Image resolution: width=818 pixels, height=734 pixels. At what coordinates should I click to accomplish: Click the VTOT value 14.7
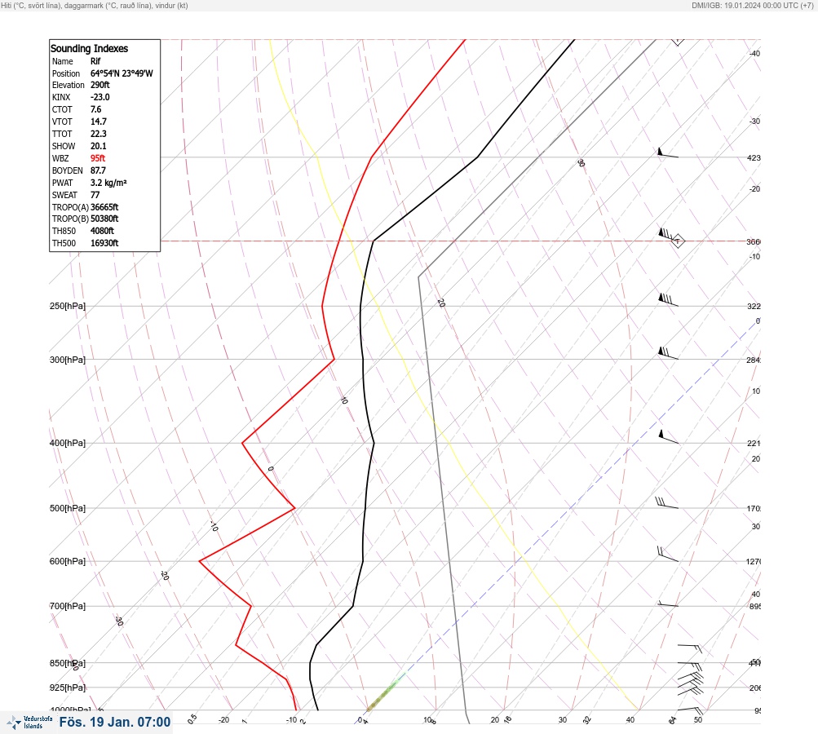99,122
